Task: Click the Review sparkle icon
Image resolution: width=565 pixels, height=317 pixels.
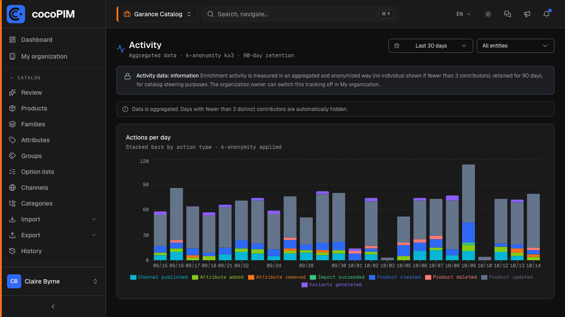Action: point(12,92)
